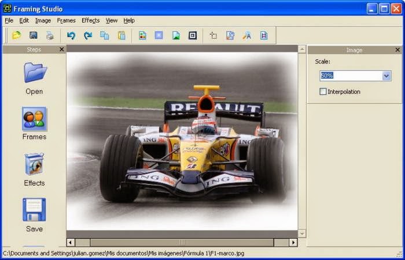Open the Frames menu

[x=66, y=21]
